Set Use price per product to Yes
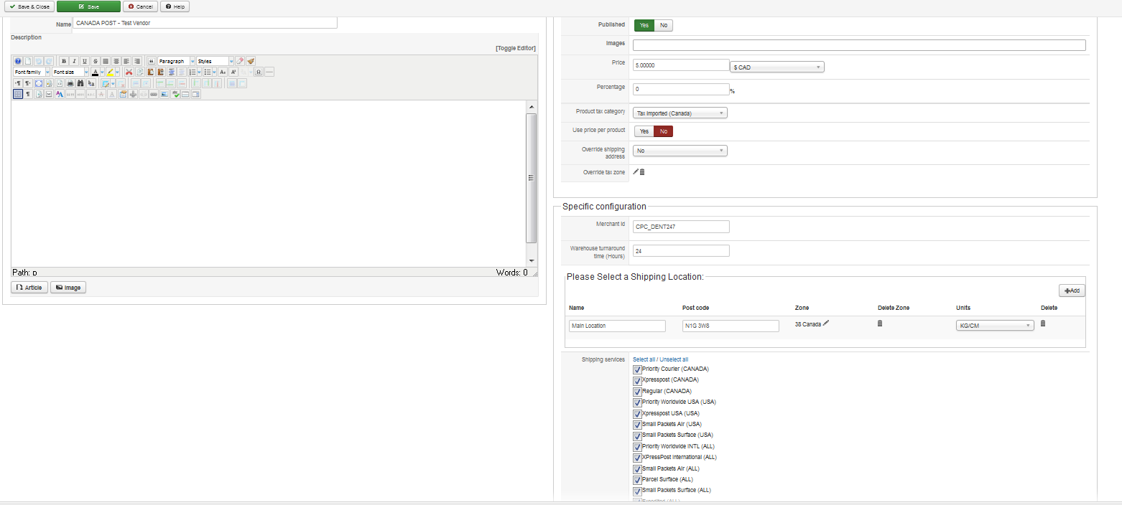This screenshot has width=1122, height=505. [x=644, y=131]
